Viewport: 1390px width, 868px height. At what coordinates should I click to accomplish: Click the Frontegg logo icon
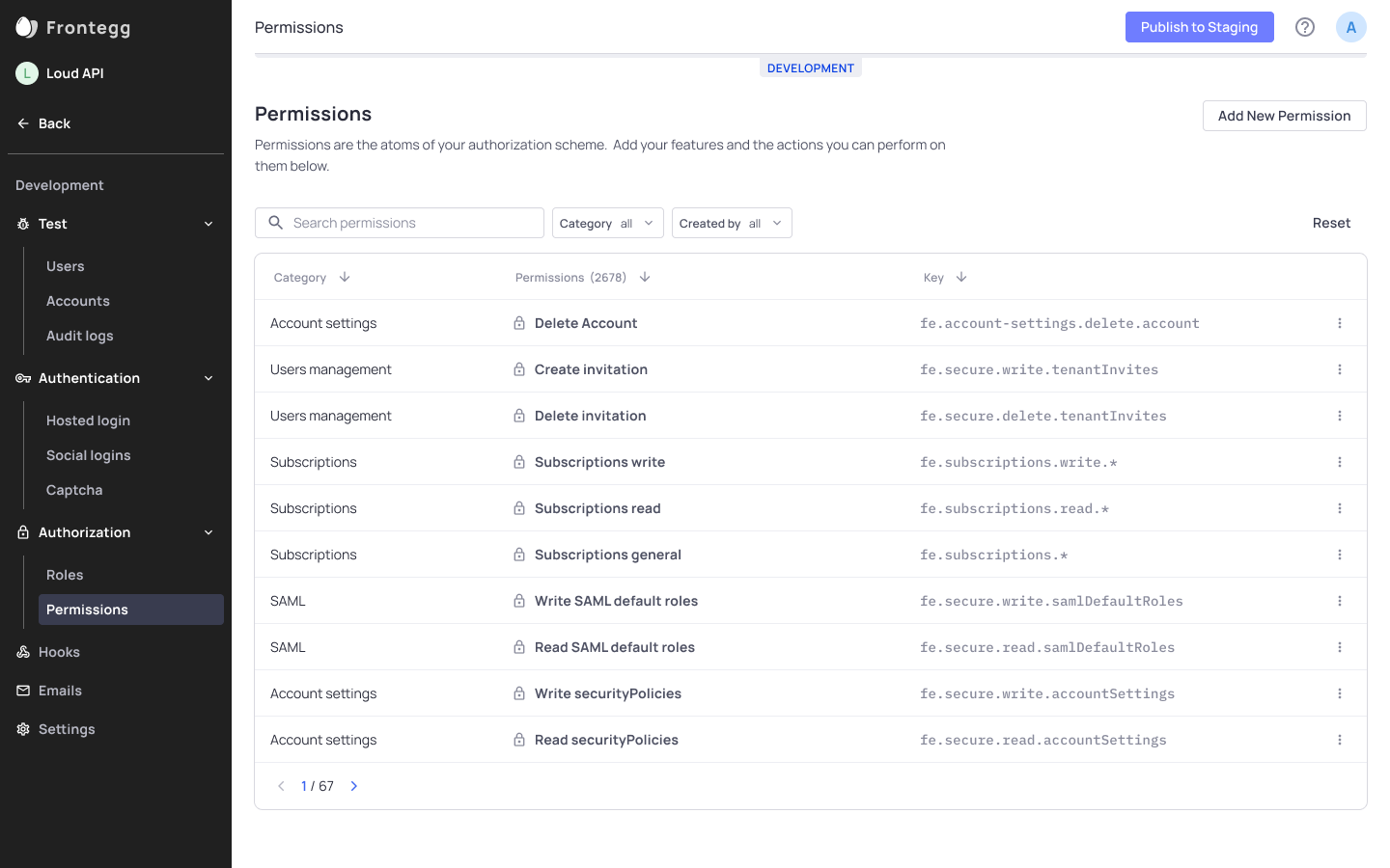point(26,27)
